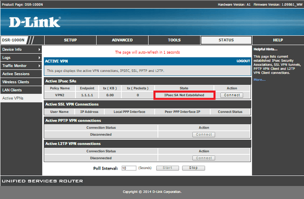Open Active Sessions page
Screen dimensions: 304x199
coord(21,74)
